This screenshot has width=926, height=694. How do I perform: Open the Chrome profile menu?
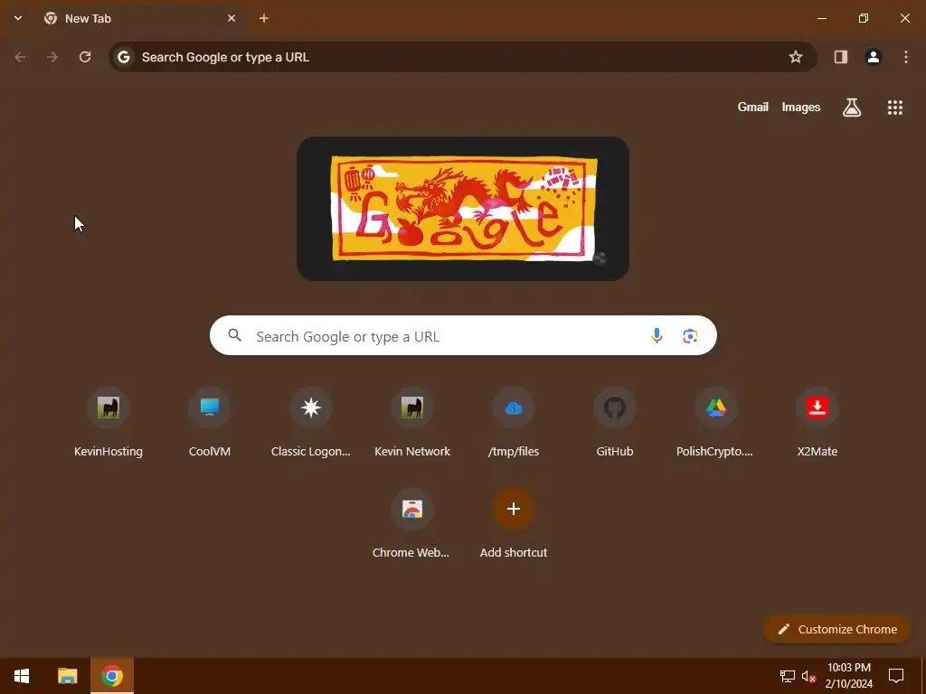coord(874,57)
